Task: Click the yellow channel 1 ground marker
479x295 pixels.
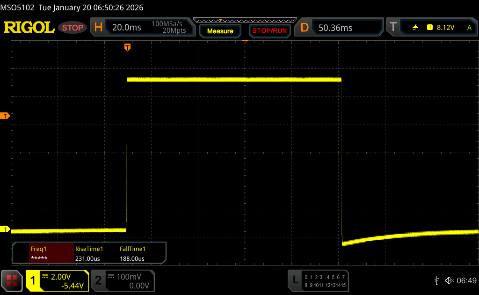Action: click(x=6, y=229)
